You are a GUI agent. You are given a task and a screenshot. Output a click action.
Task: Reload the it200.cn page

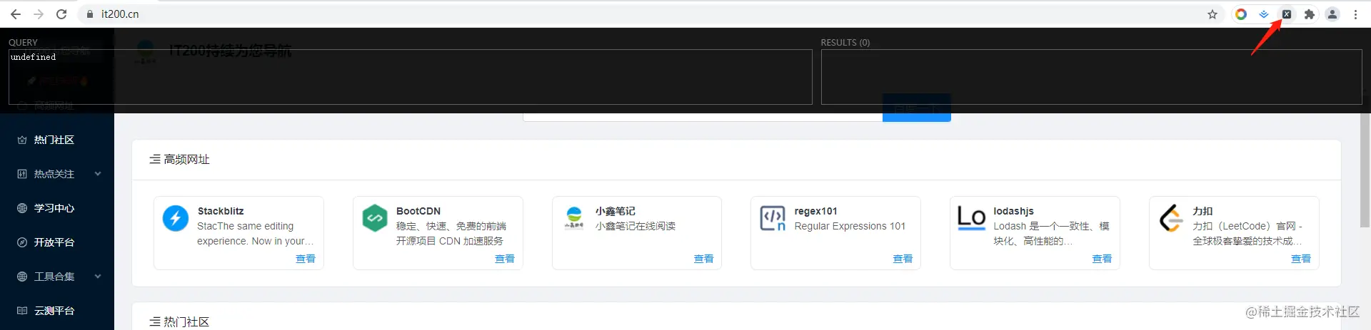coord(61,14)
